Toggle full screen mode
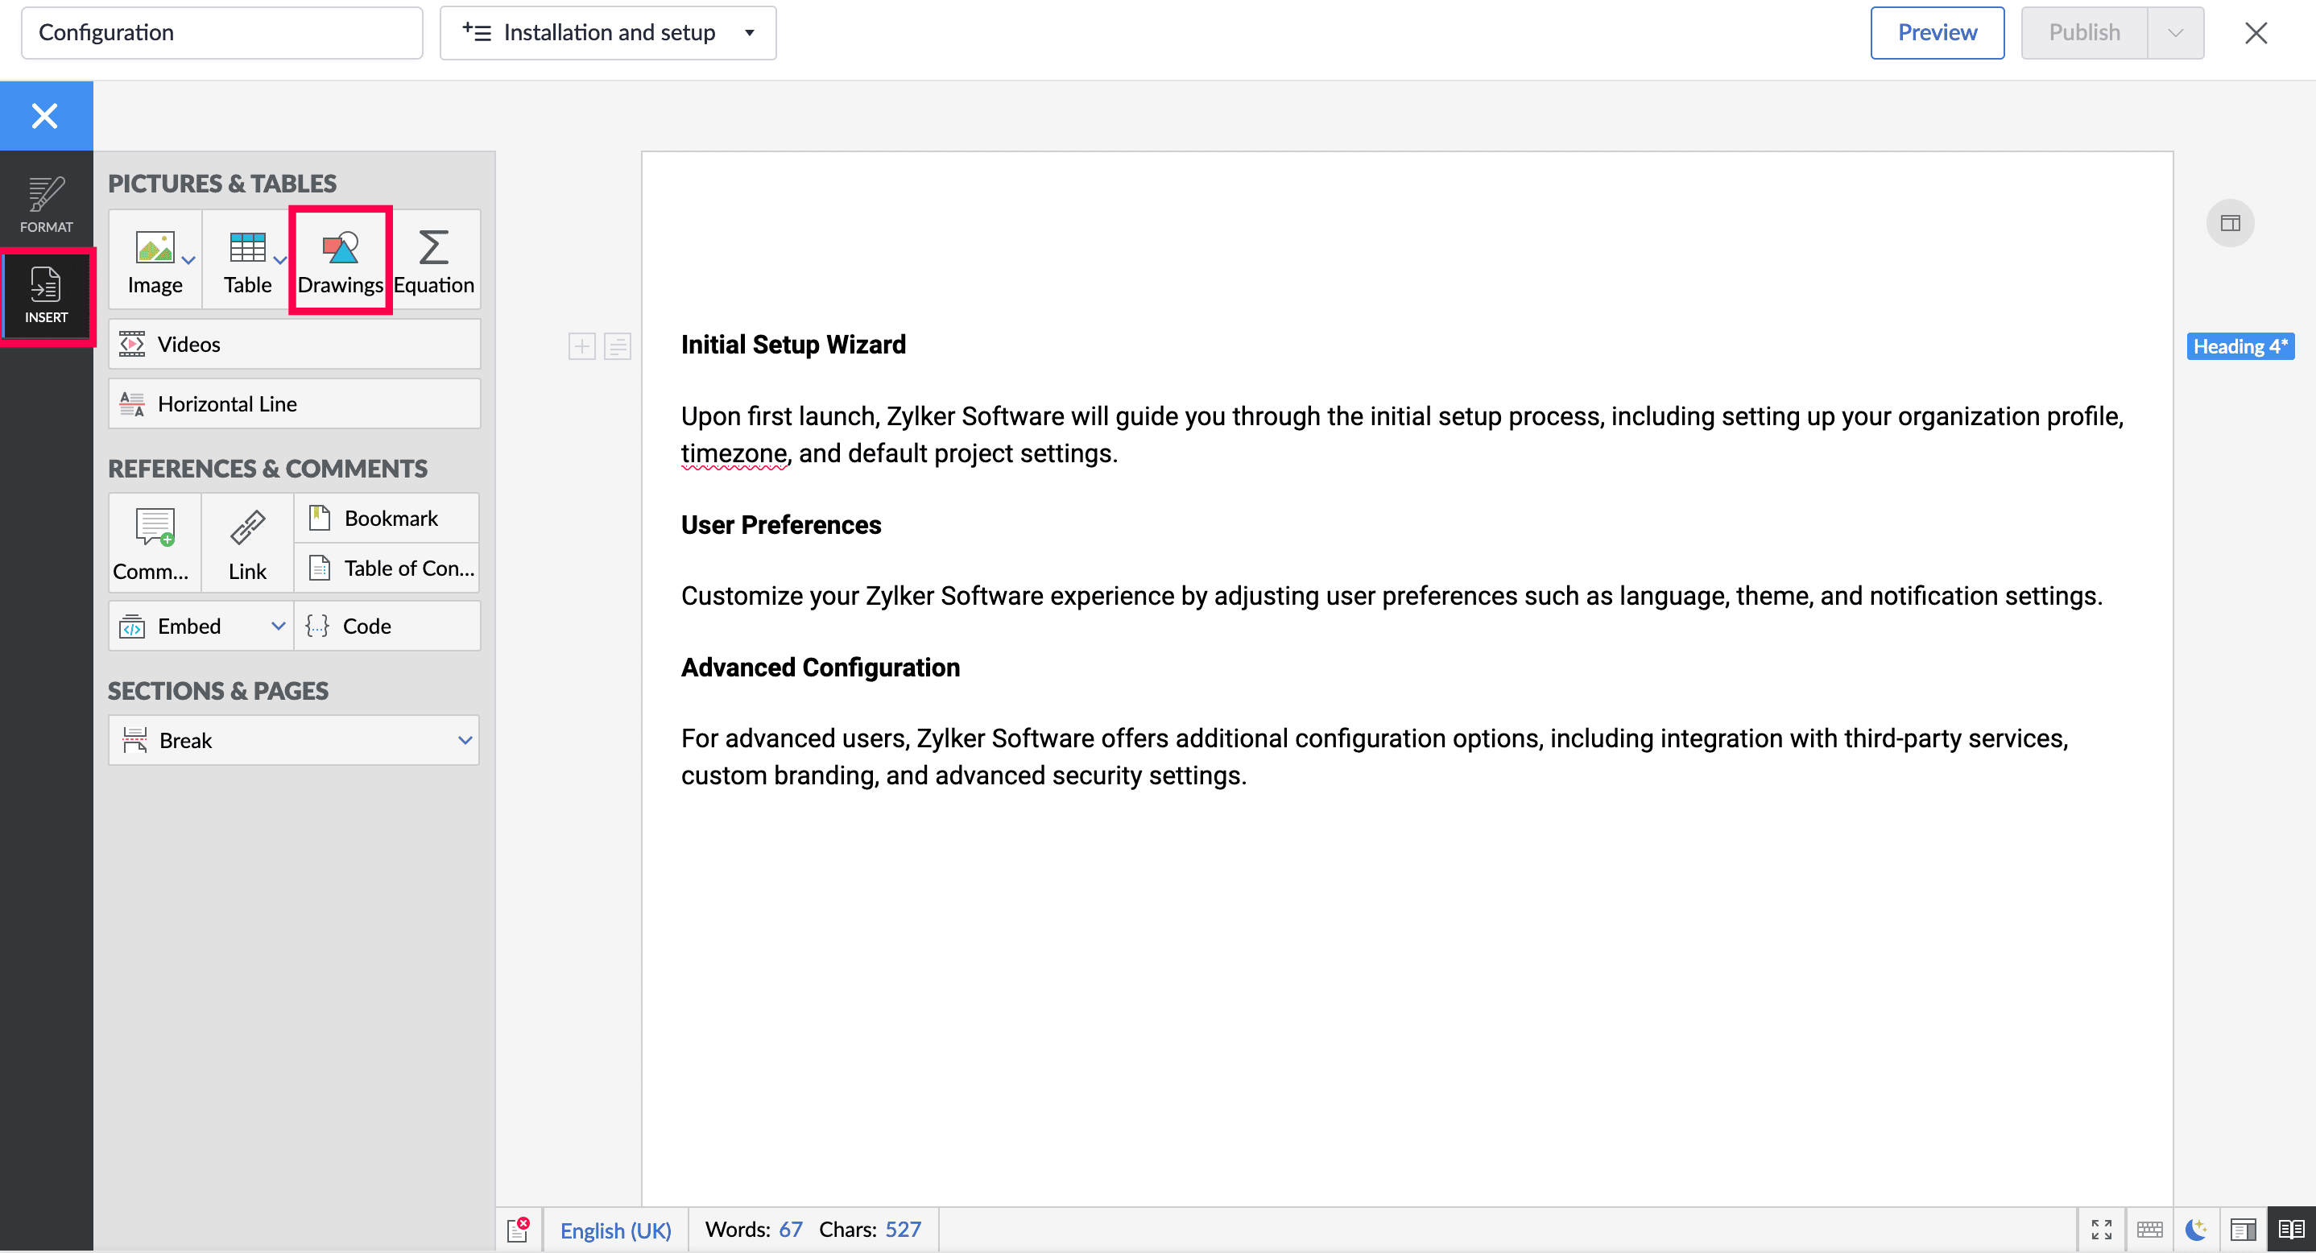The height and width of the screenshot is (1253, 2316). 2101,1229
